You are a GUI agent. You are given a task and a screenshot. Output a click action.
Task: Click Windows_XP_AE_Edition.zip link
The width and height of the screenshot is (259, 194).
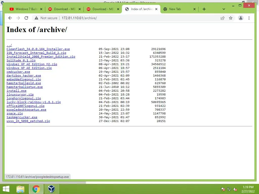[29, 68]
